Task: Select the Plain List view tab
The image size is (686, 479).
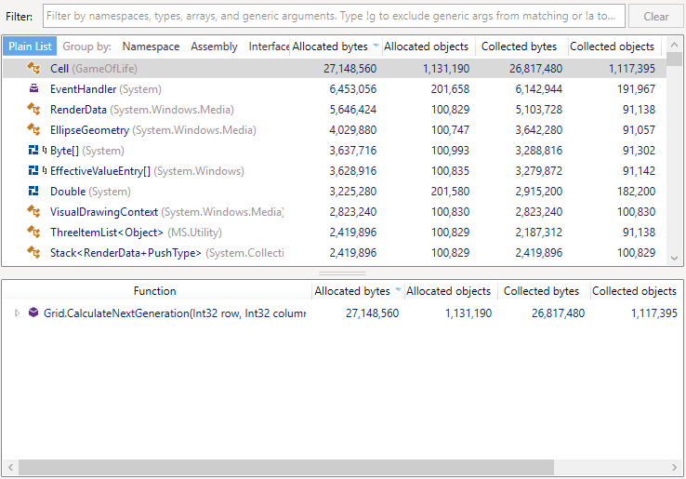Action: [30, 47]
